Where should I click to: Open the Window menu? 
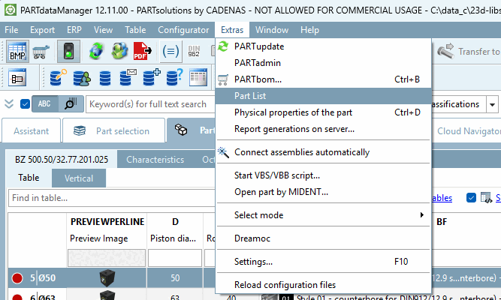272,30
